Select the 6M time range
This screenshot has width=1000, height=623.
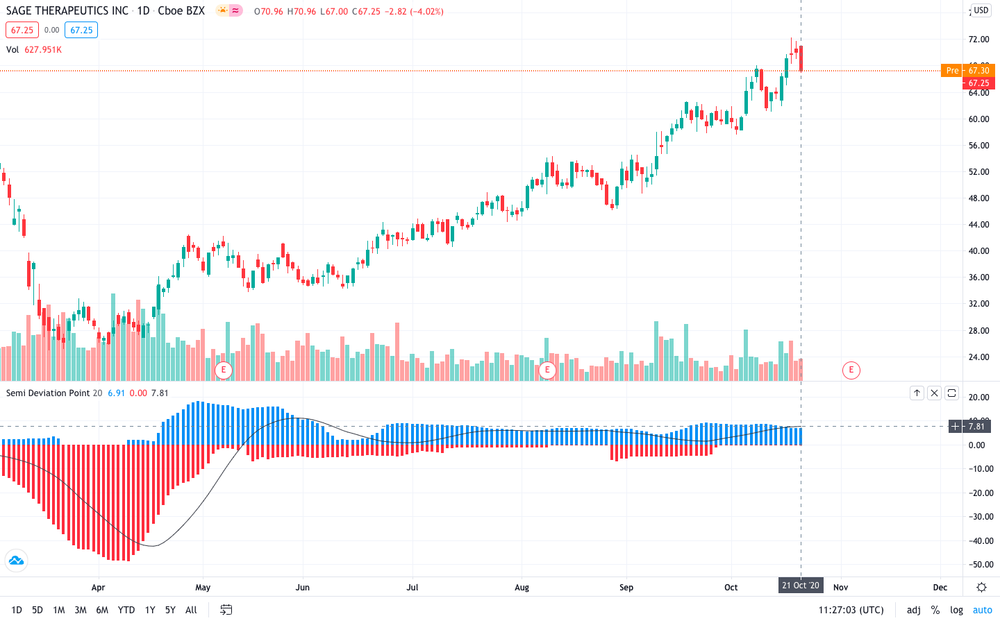(x=102, y=610)
